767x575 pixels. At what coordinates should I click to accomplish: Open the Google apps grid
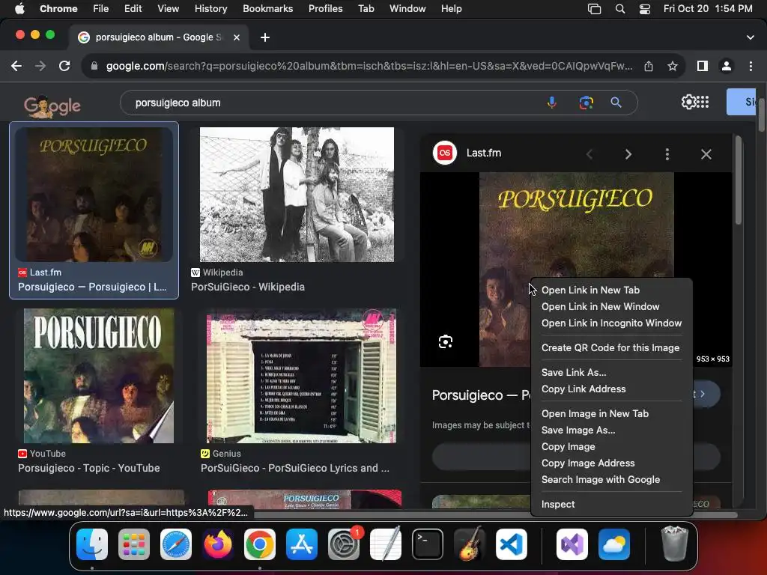[x=703, y=102]
